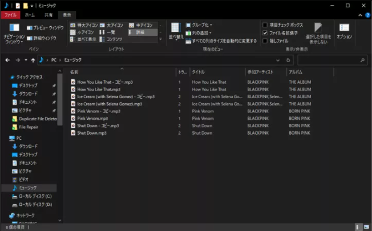Click 選択した項目を表示しない button

point(318,33)
